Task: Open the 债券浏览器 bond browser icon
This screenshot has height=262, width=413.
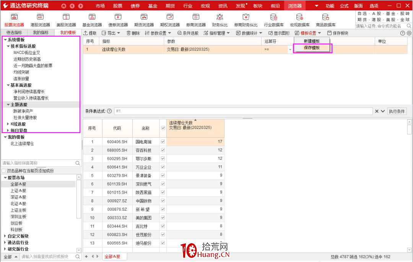Action: coord(118,20)
